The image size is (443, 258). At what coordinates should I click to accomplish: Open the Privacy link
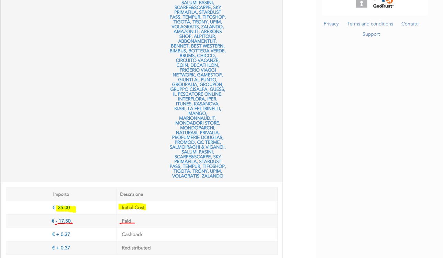point(331,24)
